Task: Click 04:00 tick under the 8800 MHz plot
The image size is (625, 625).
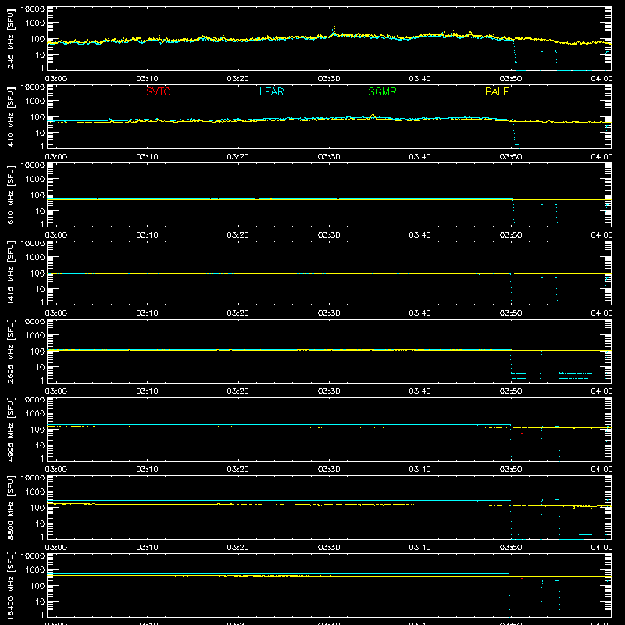Action: [602, 548]
